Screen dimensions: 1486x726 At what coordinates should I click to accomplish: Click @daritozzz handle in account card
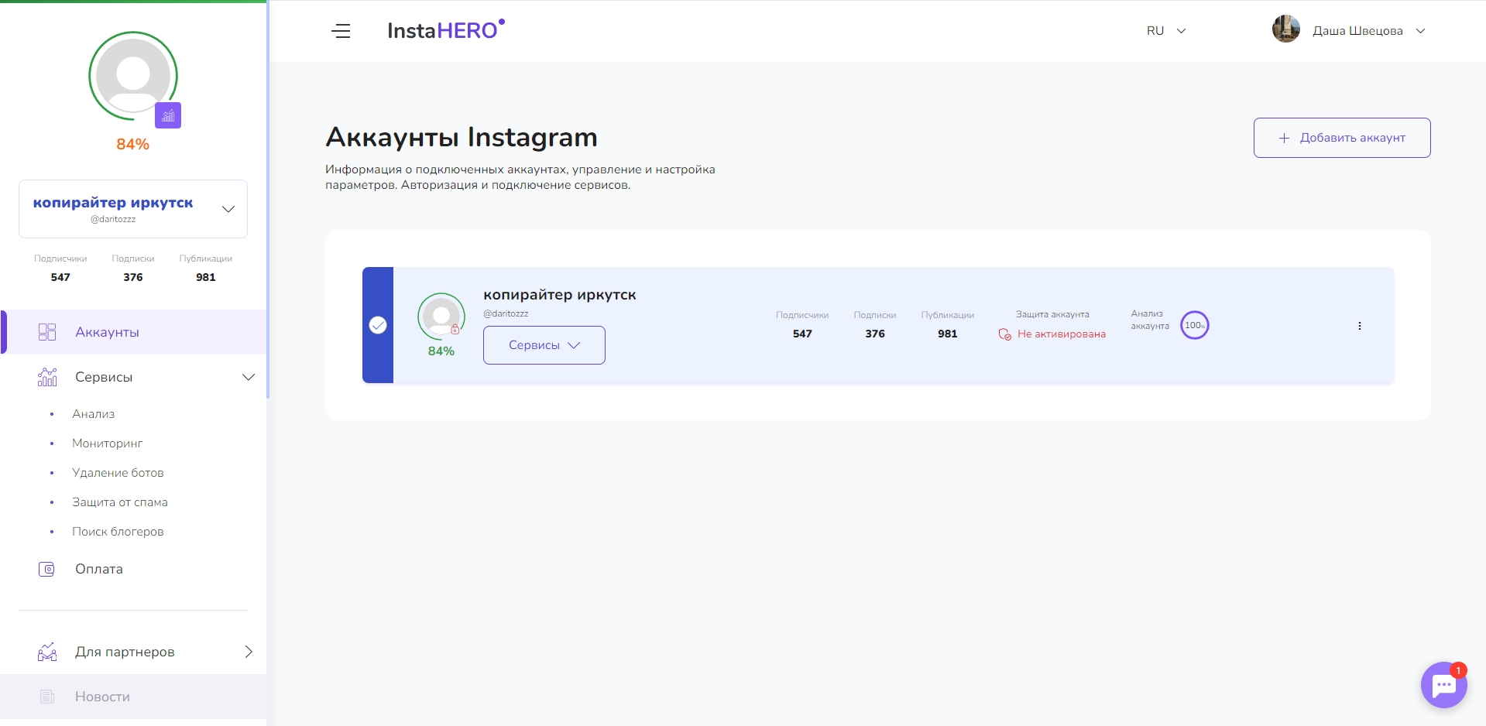506,313
